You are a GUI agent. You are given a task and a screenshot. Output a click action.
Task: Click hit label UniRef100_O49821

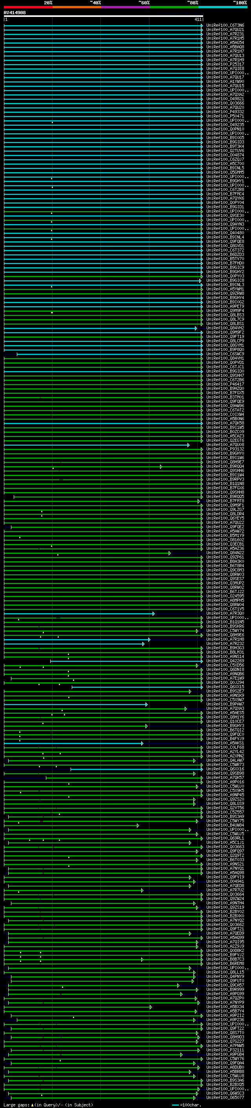225,99
